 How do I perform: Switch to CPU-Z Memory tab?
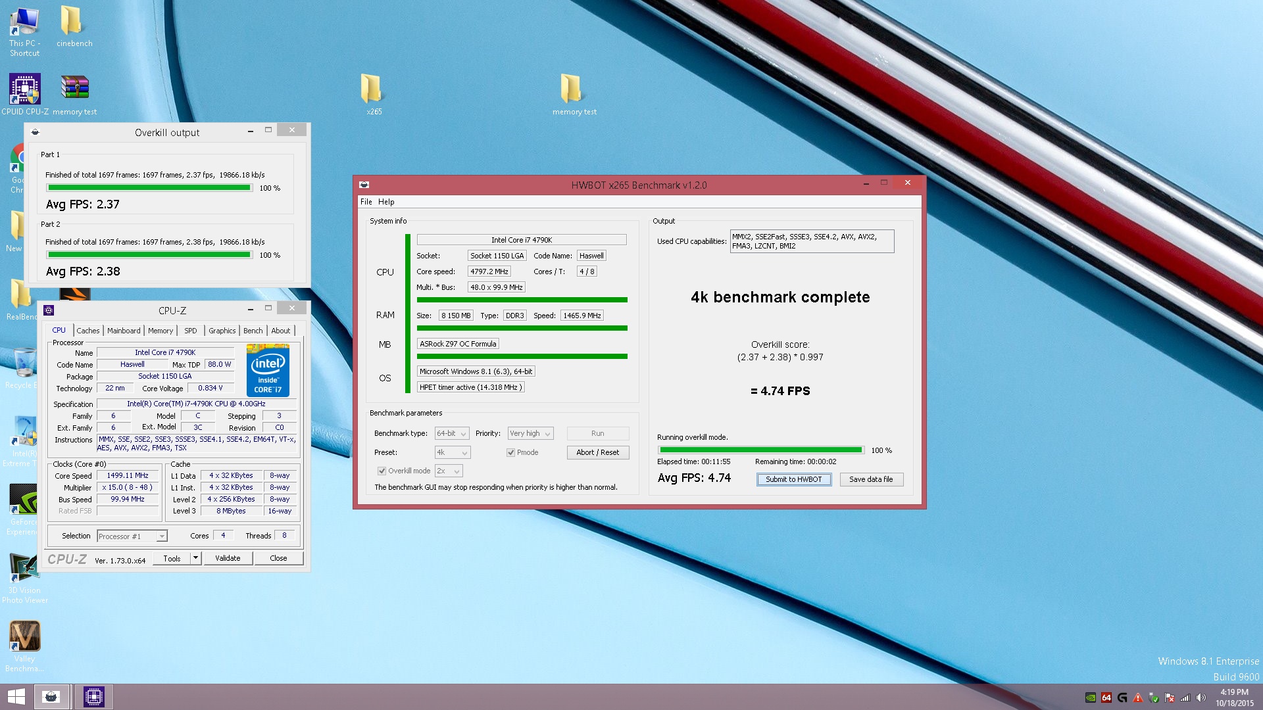point(161,331)
